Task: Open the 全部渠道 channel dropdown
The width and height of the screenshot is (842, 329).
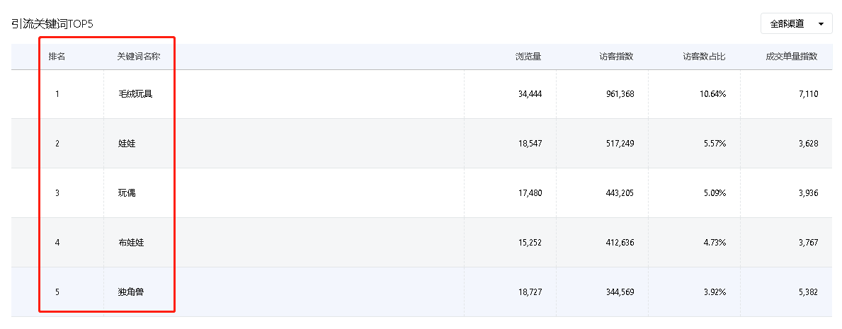Action: pos(797,24)
